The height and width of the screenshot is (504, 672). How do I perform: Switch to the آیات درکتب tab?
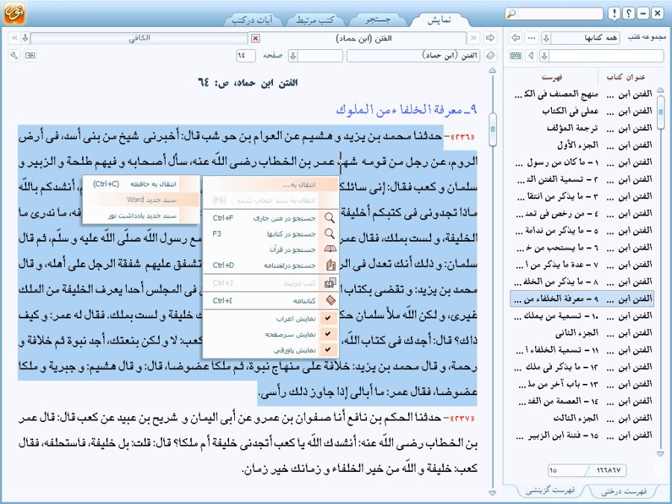click(252, 20)
